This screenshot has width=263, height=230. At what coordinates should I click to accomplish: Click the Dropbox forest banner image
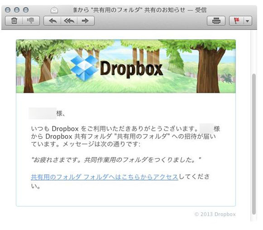click(126, 66)
